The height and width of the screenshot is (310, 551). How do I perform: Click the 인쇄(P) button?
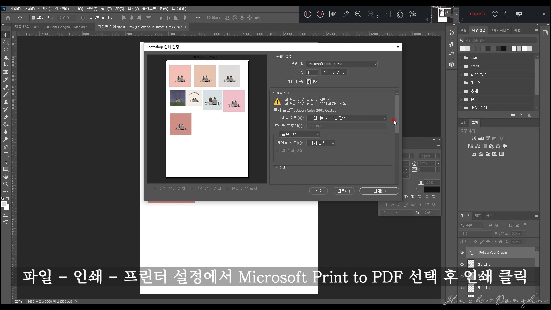point(379,191)
